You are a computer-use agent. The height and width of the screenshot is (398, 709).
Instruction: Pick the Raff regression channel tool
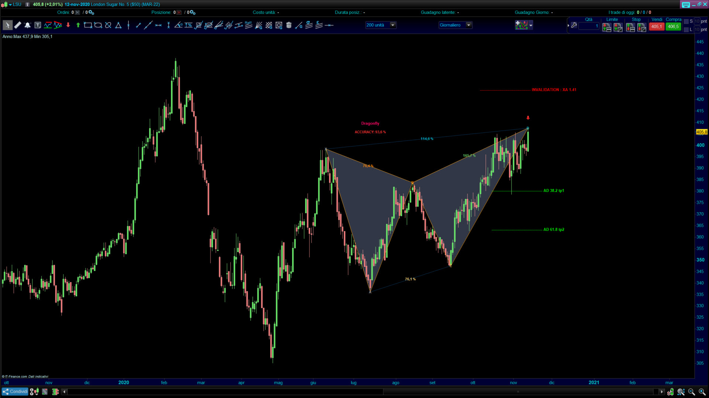point(248,25)
